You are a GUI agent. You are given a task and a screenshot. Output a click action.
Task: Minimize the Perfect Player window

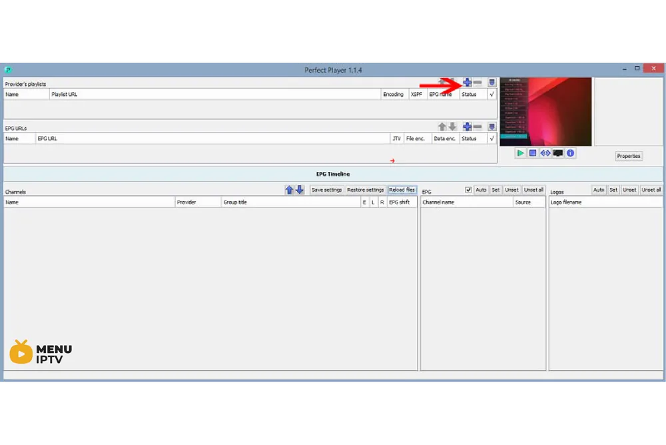(x=625, y=69)
